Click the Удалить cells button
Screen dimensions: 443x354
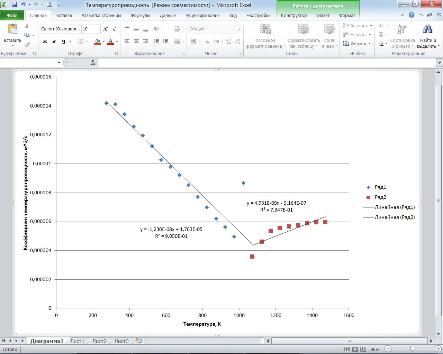pos(357,35)
